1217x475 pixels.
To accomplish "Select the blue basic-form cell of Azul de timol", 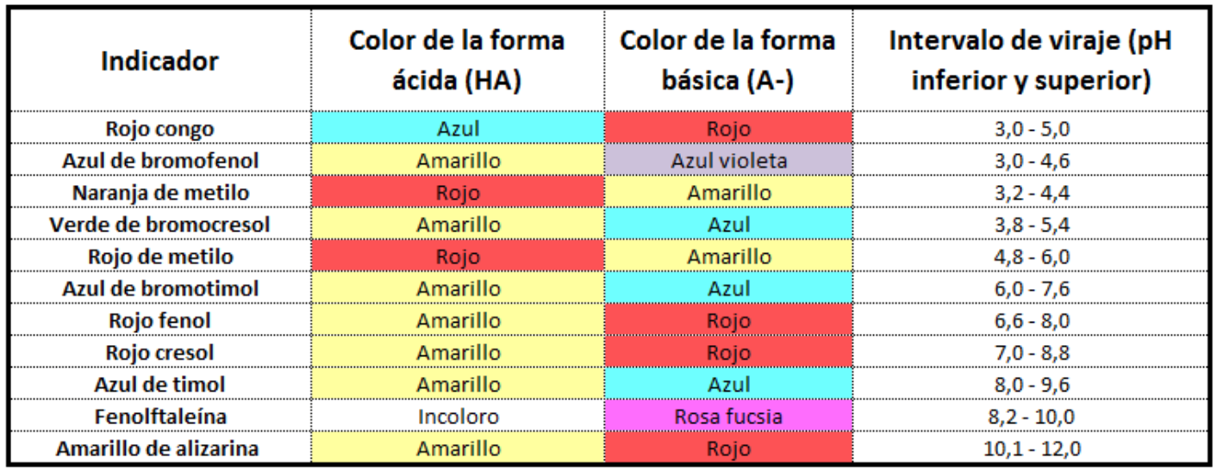I will click(728, 385).
